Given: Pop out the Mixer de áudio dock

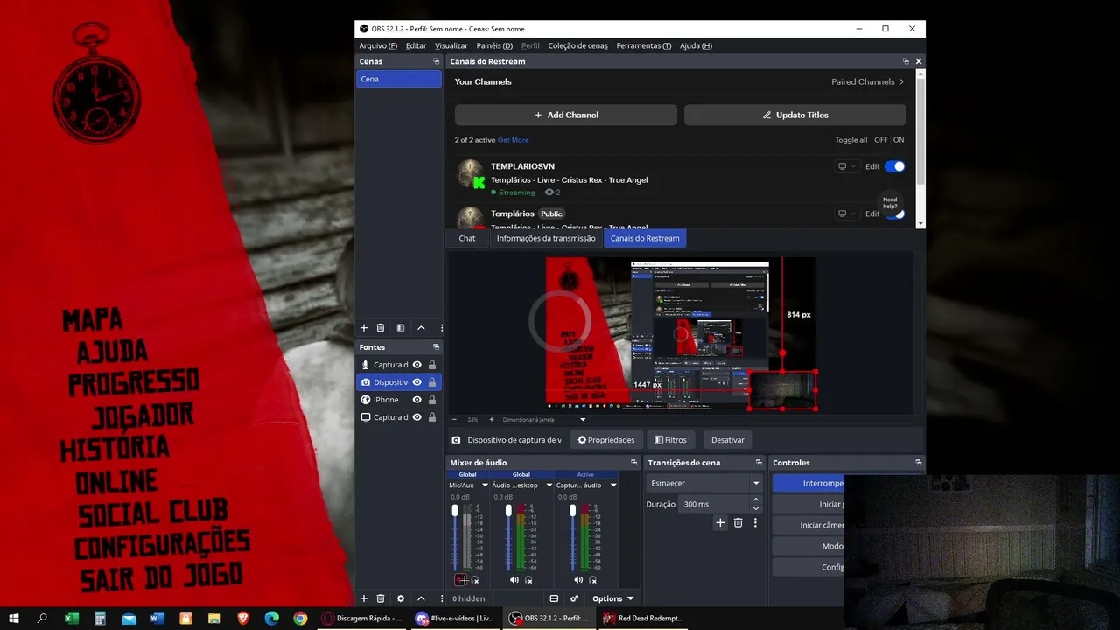Looking at the screenshot, I should click(x=633, y=463).
